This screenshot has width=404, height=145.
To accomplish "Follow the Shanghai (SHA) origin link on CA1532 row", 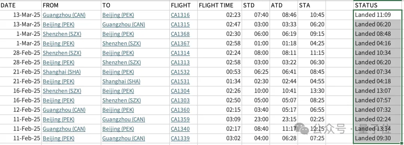I will coord(62,72).
